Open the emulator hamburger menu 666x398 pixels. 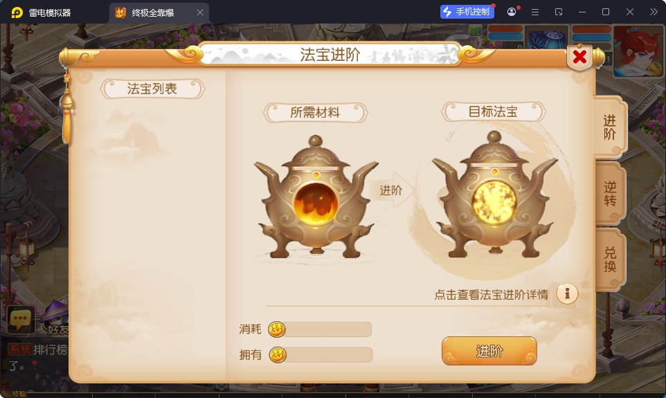pyautogui.click(x=535, y=12)
